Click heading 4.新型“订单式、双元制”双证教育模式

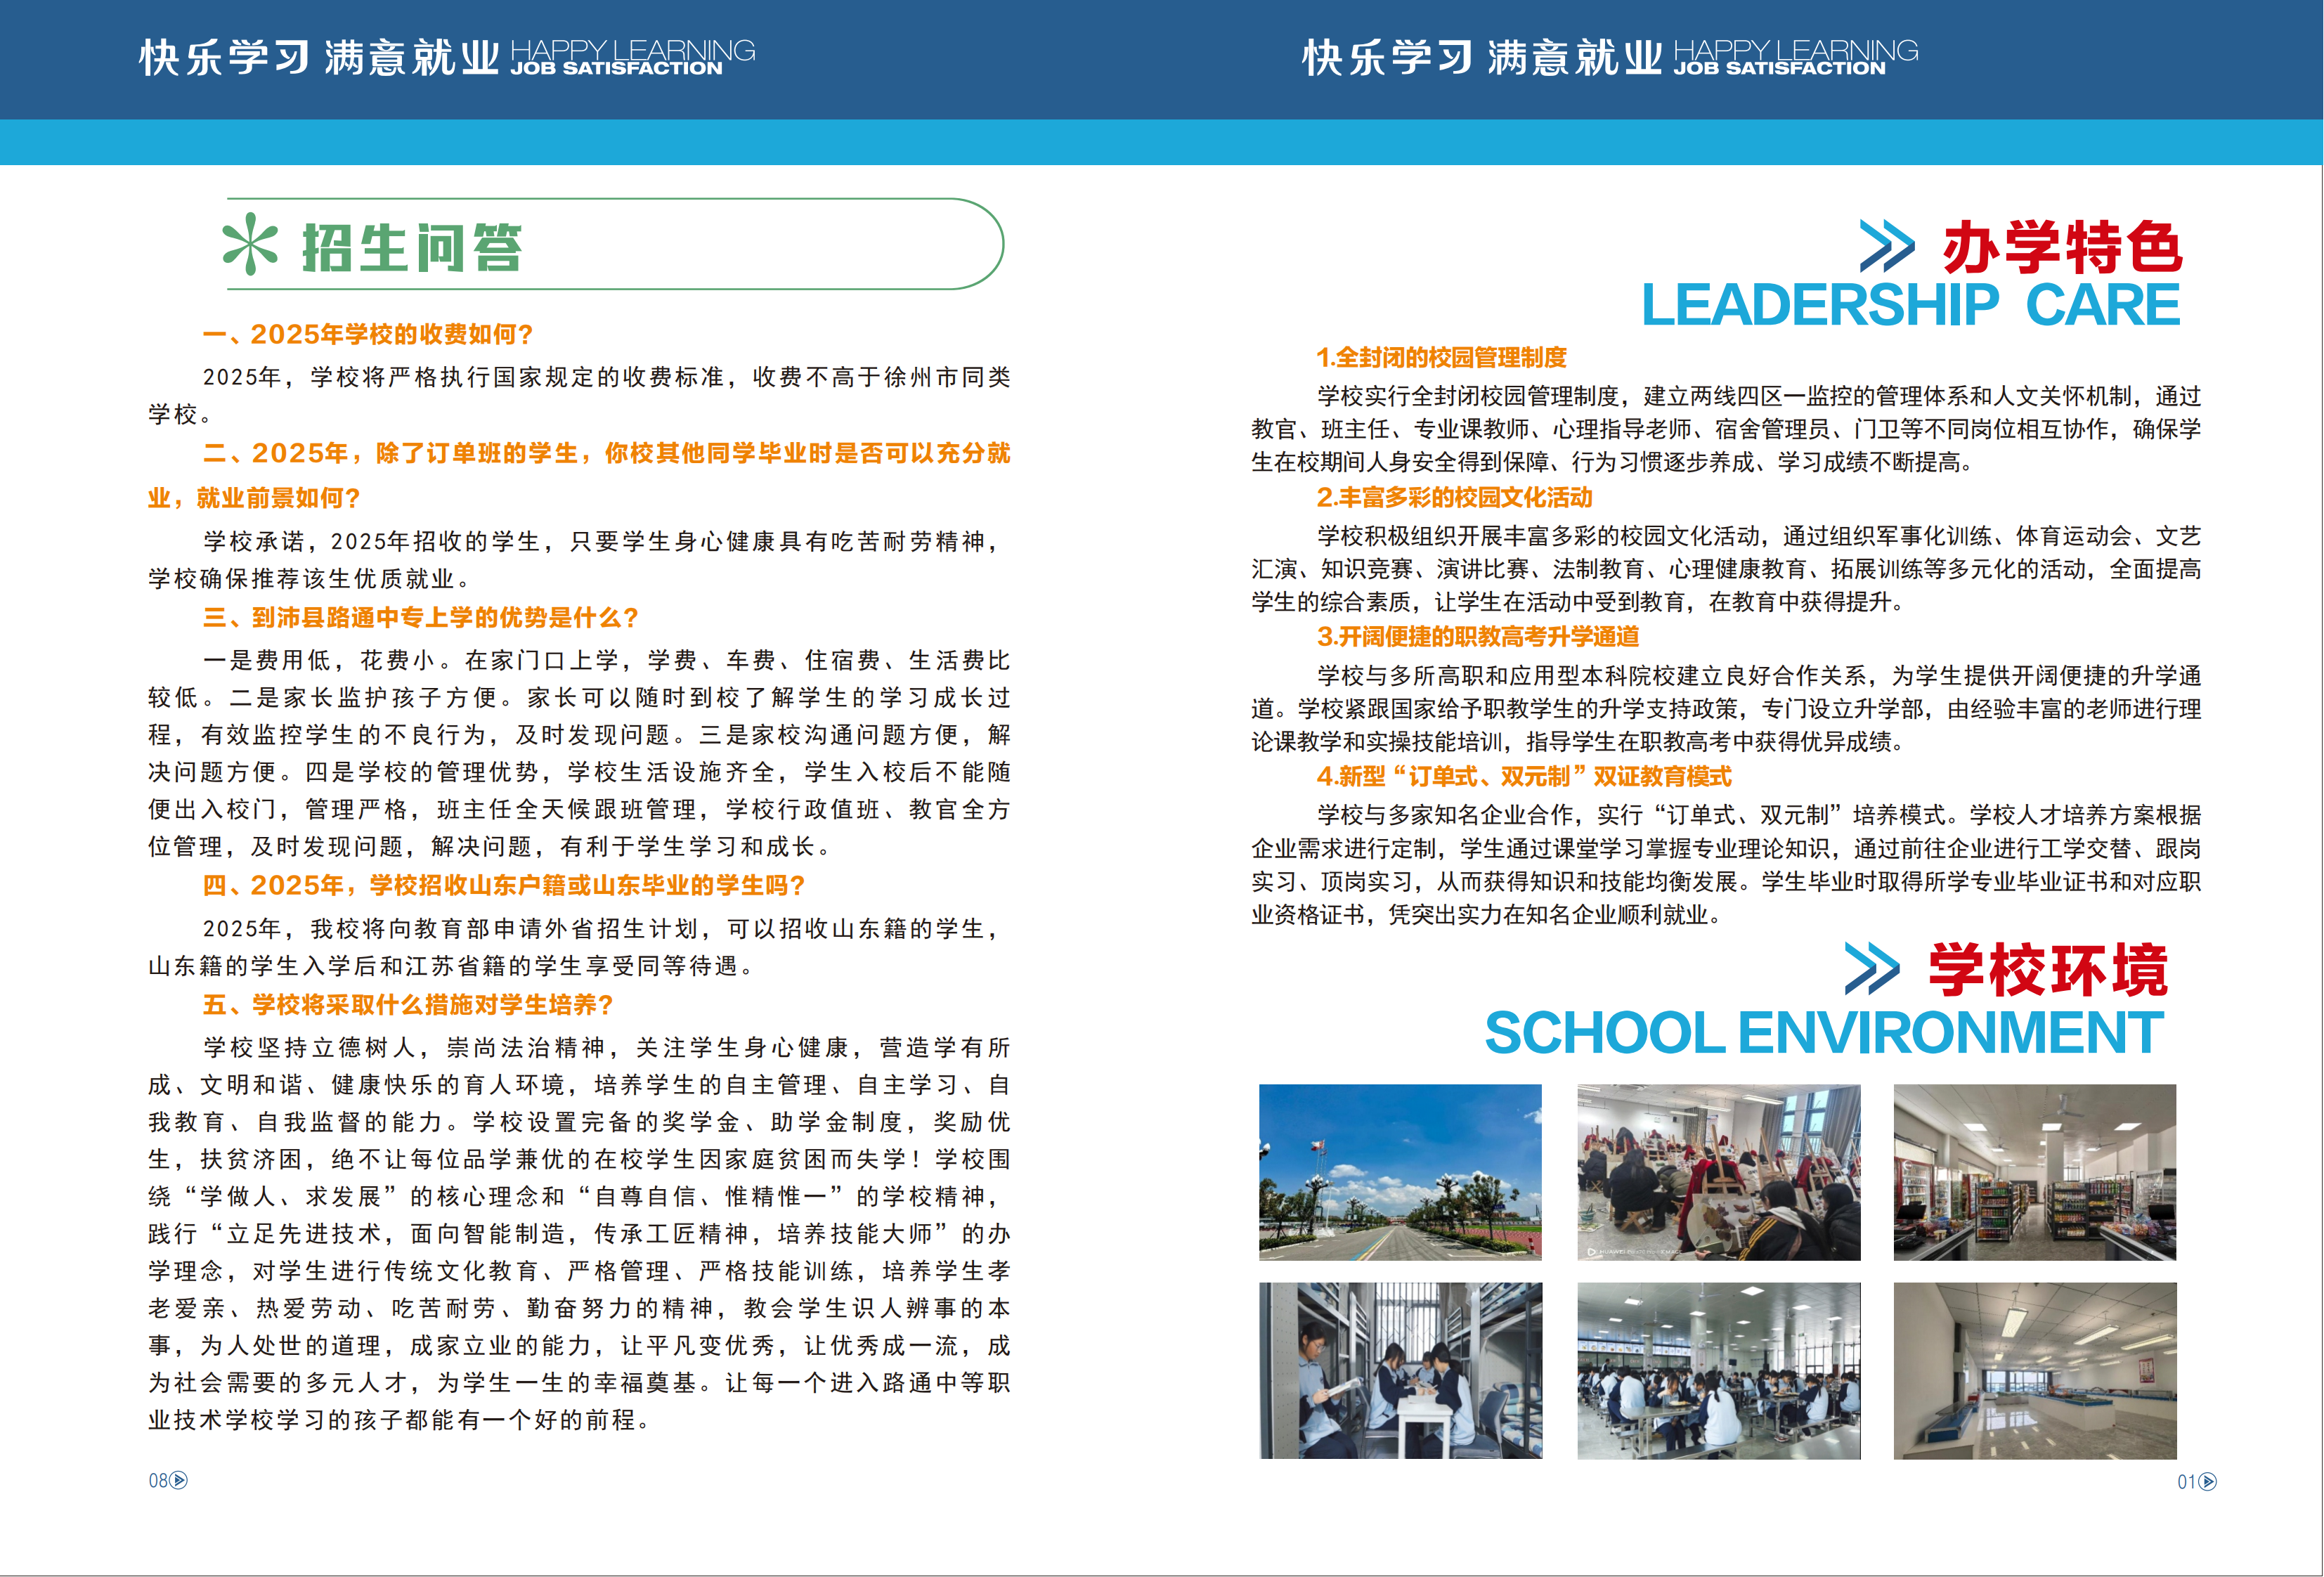pos(1524,776)
